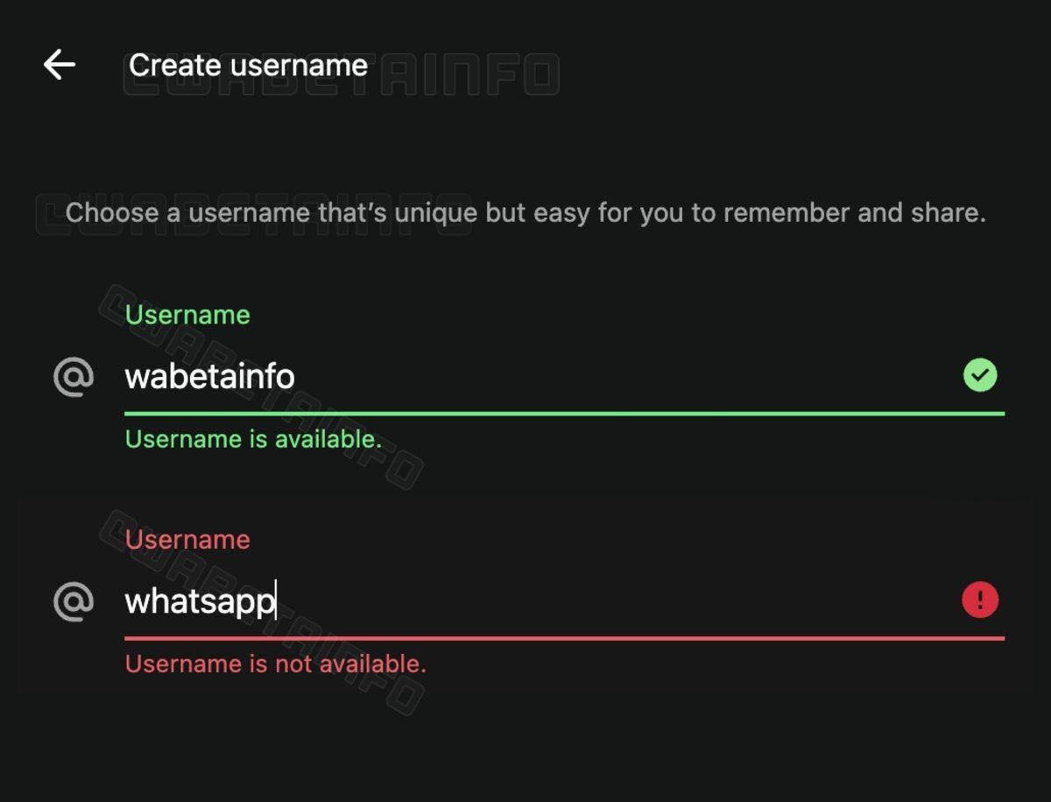Click the @ icon beside wabetainfo field

point(75,377)
